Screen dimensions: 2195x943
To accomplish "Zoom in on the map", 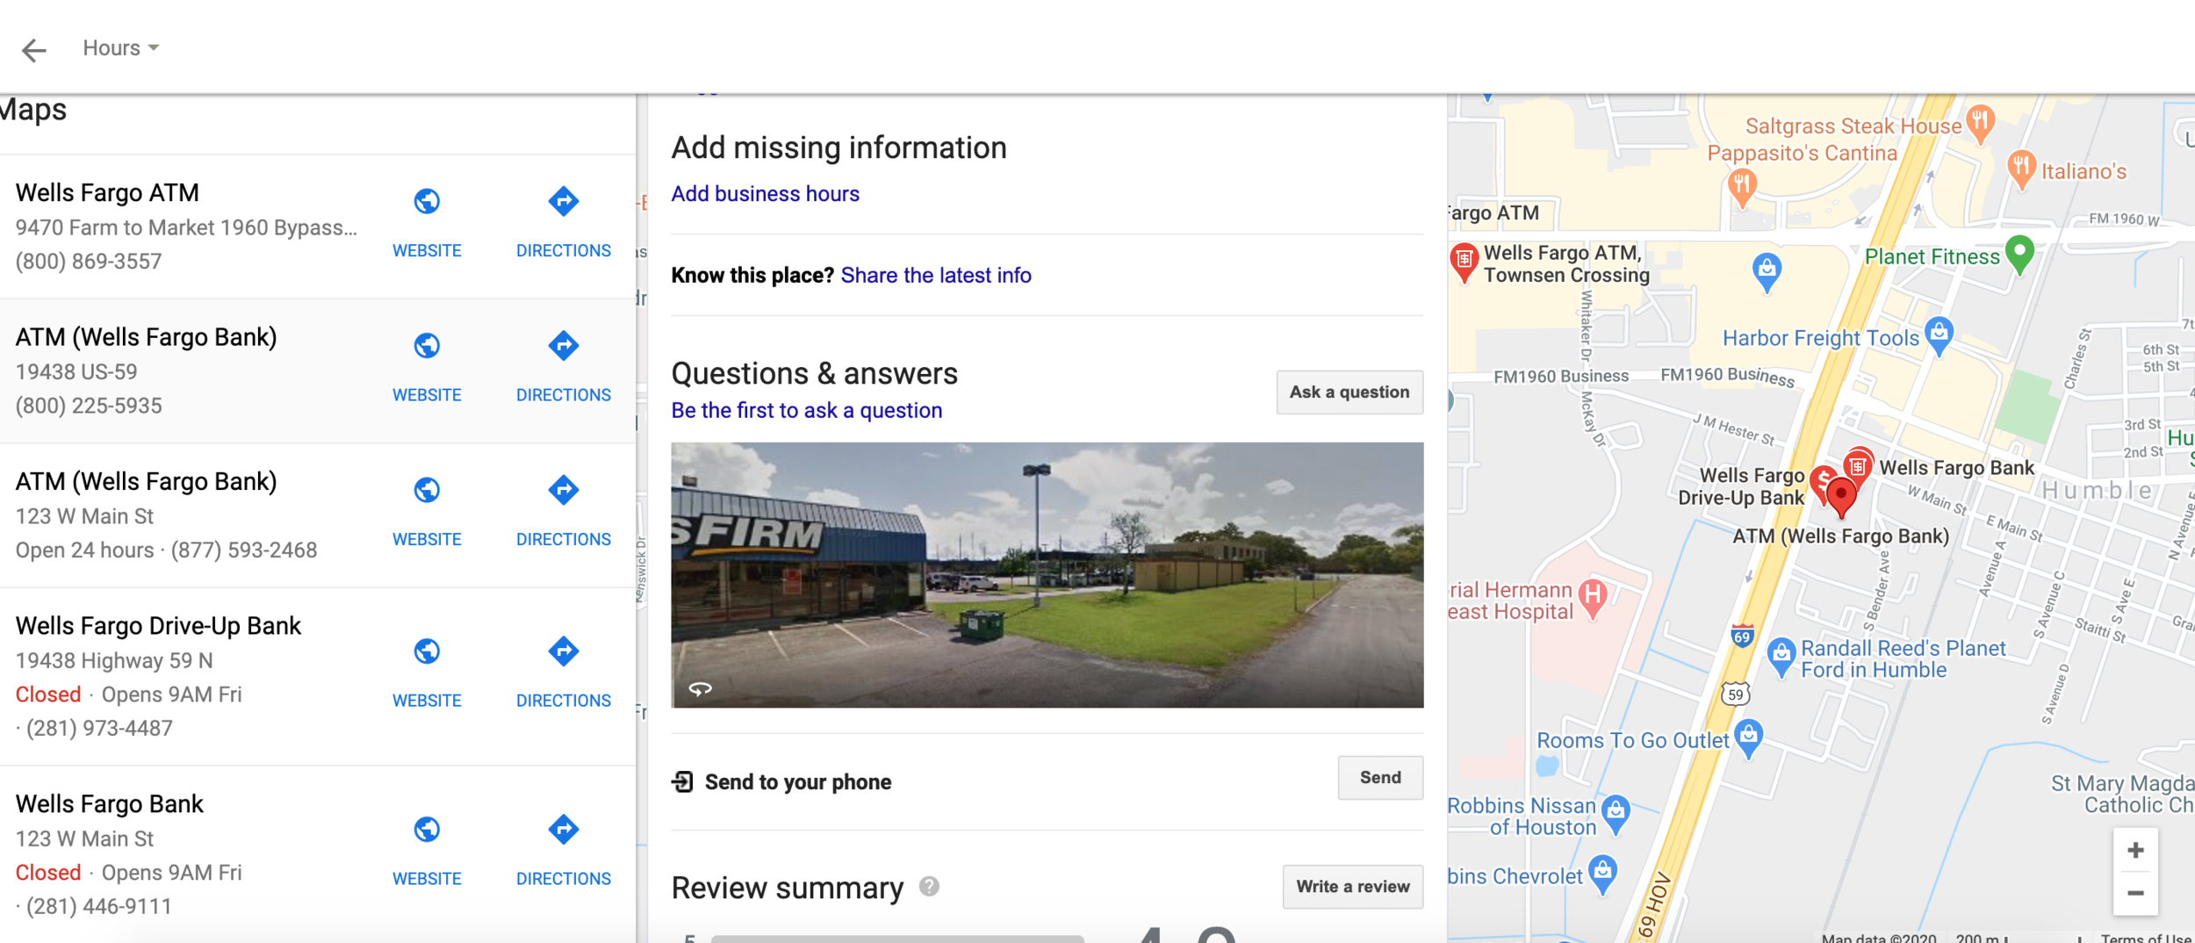I will 2135,850.
